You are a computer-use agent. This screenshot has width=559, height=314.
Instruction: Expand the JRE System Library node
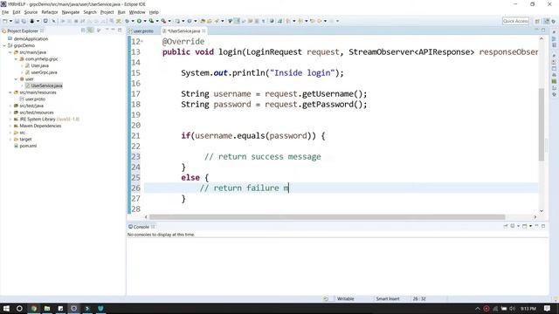click(x=10, y=119)
